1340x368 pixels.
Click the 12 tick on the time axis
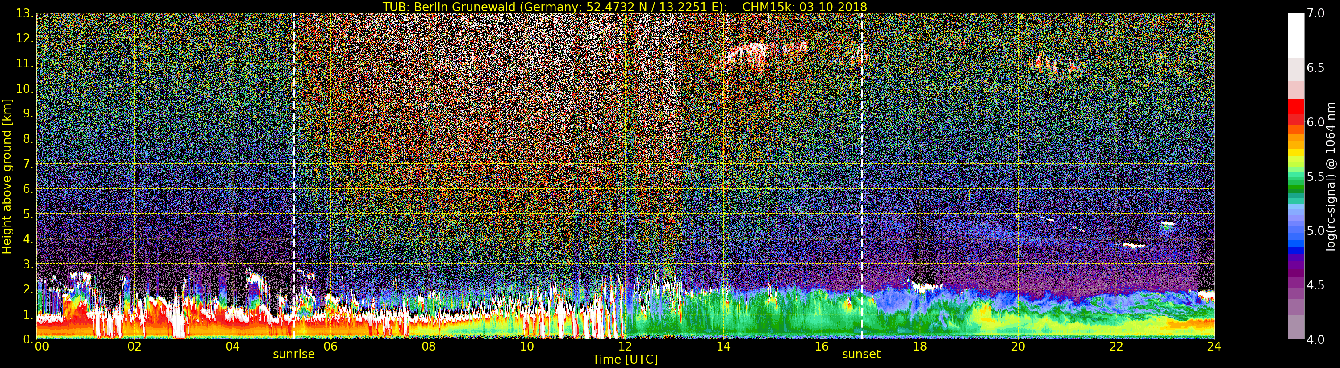(625, 346)
